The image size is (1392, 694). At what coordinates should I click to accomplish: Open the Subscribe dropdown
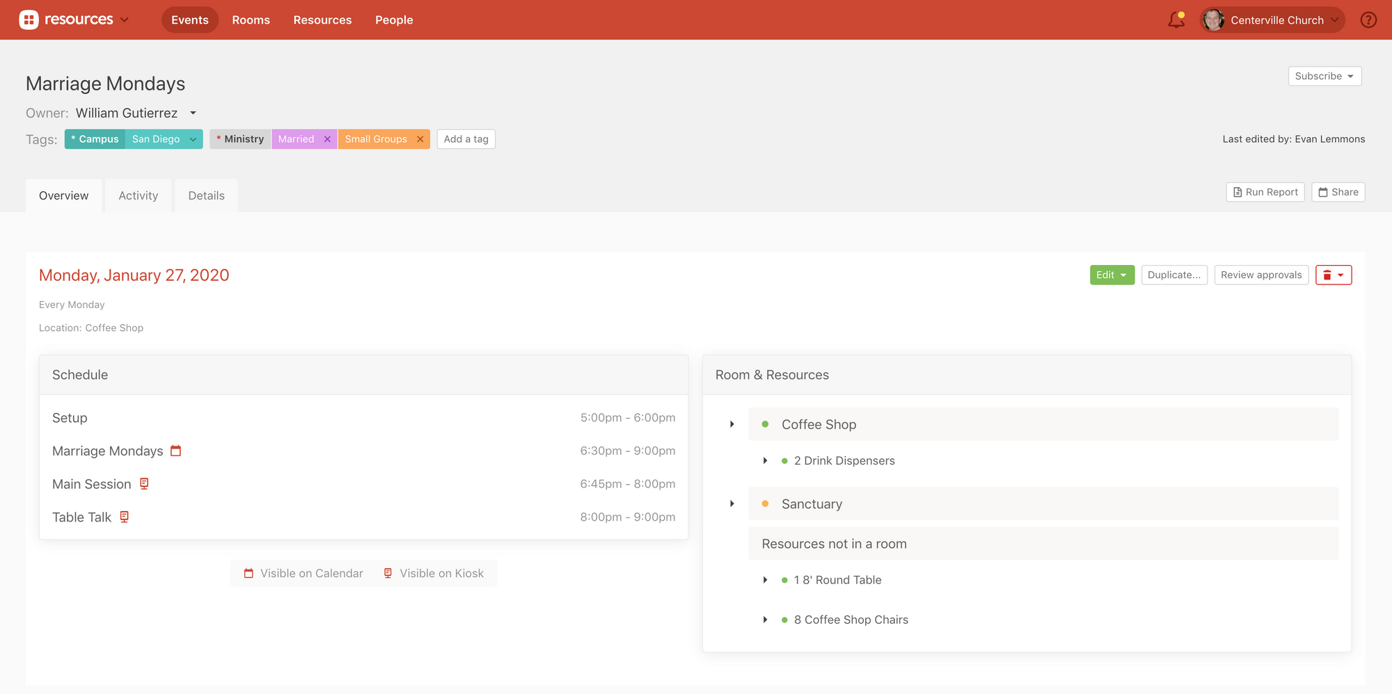coord(1324,76)
